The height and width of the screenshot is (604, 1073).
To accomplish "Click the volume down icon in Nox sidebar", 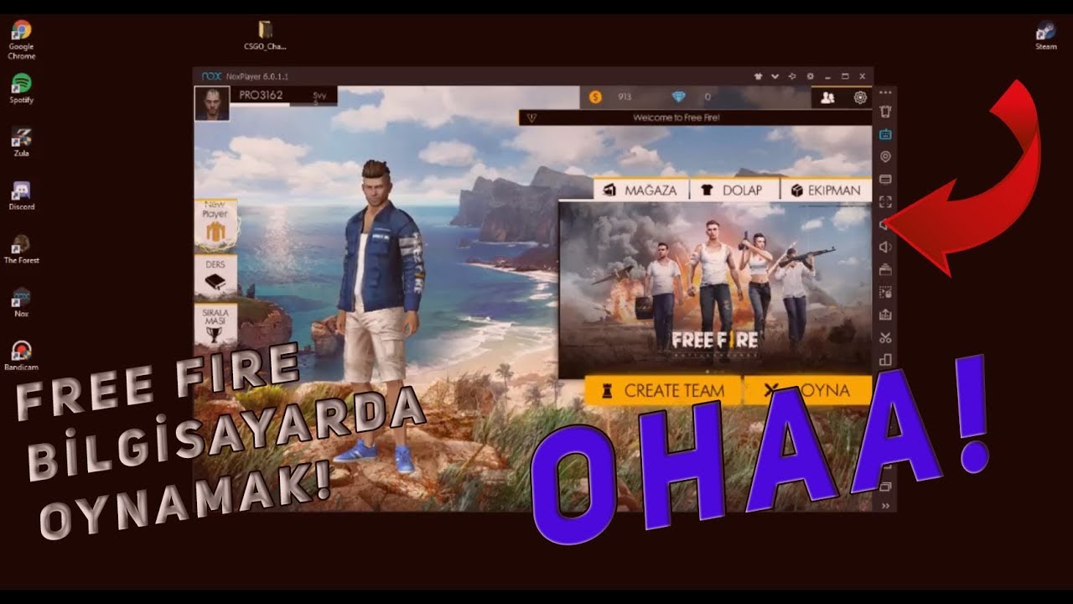I will [885, 247].
